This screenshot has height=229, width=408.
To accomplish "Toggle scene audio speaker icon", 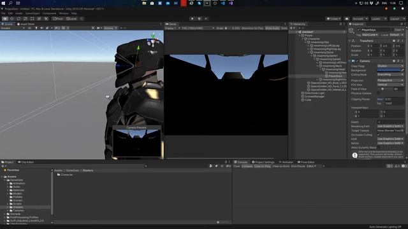I will click(x=41, y=28).
